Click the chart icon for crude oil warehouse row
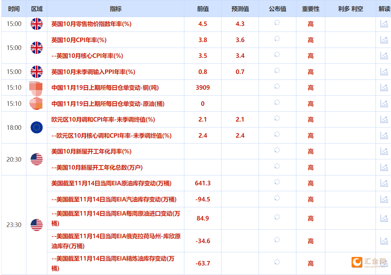This screenshot has height=275, width=391. (383, 103)
